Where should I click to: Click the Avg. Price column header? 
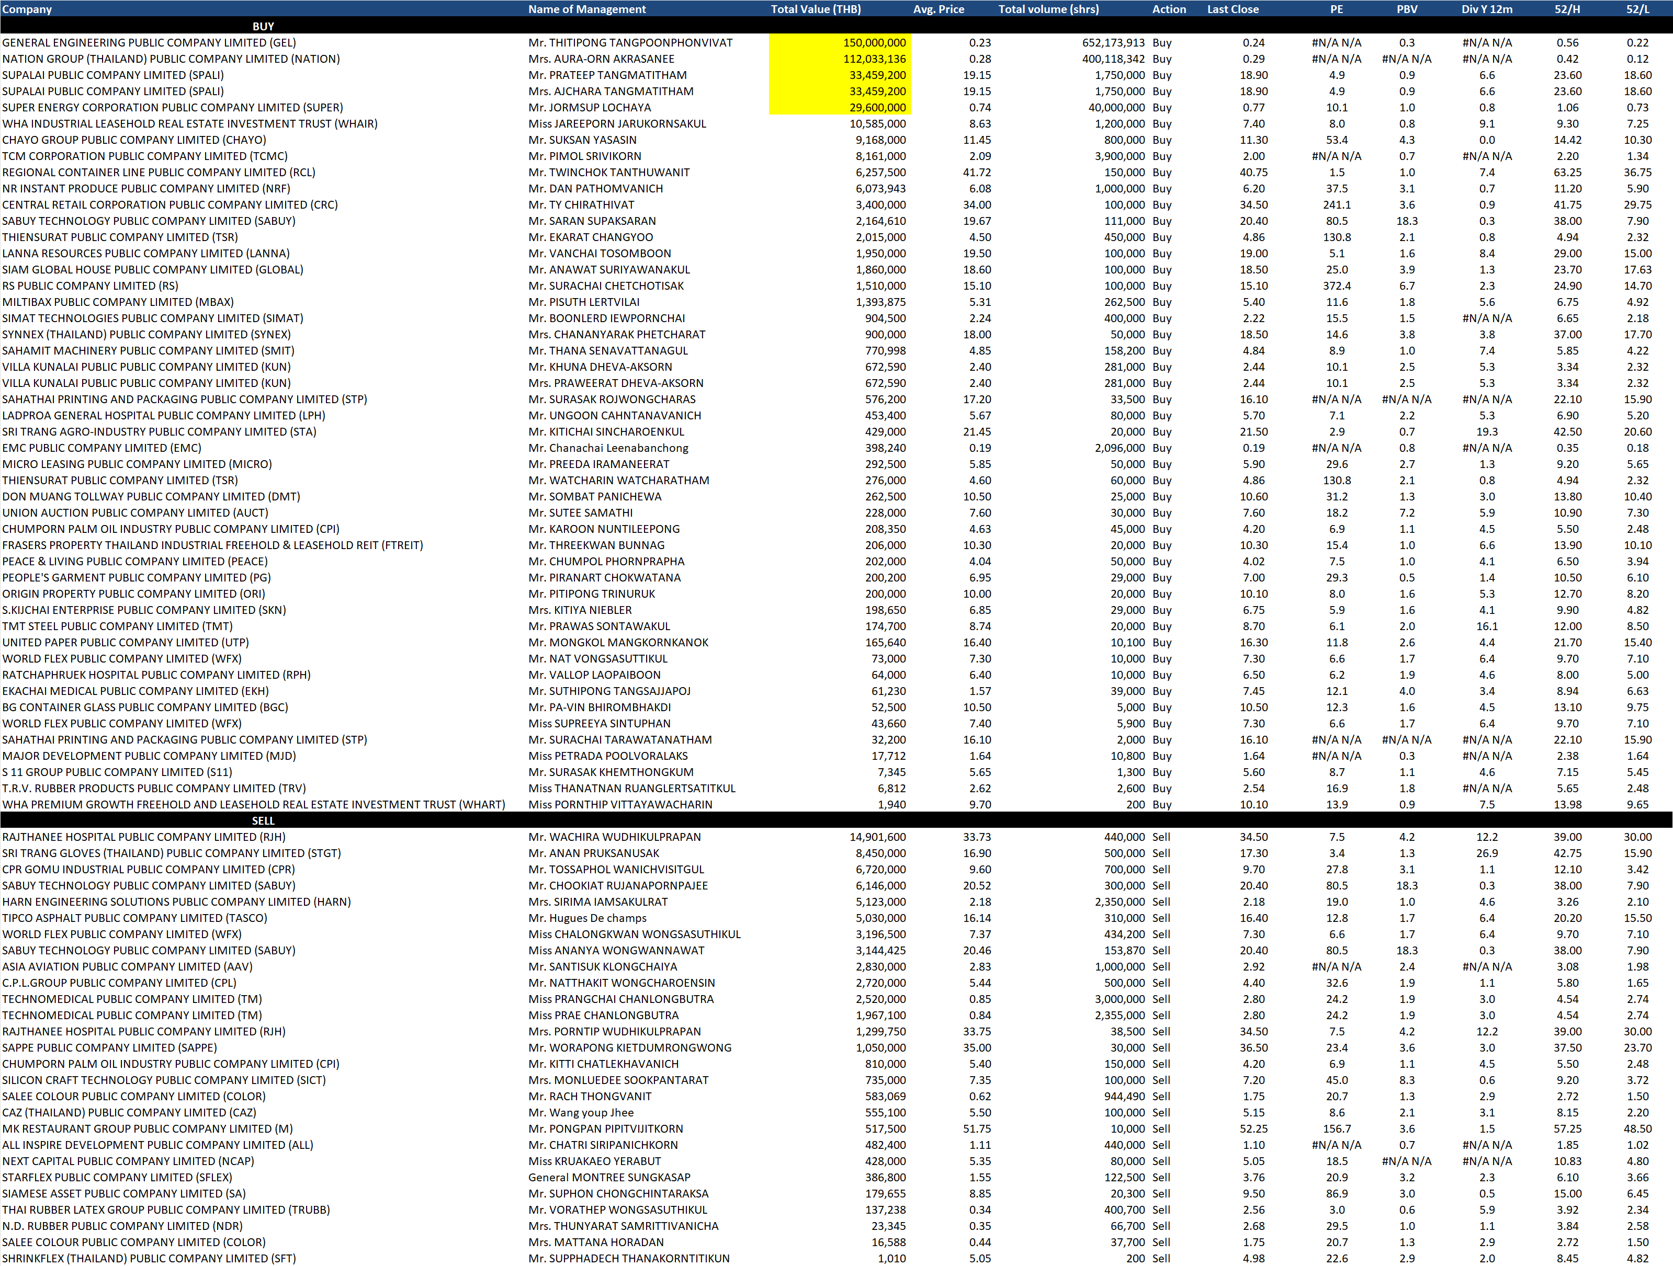pyautogui.click(x=938, y=9)
